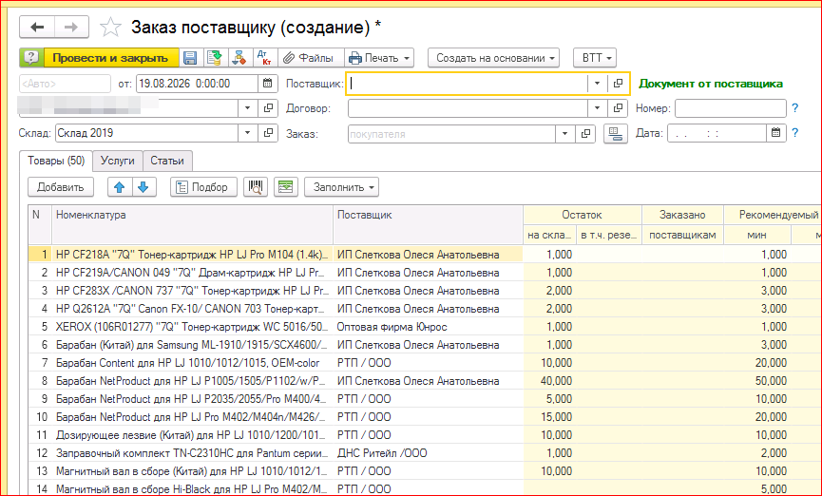Open help with the question mark icon
This screenshot has width=822, height=496.
(31, 58)
